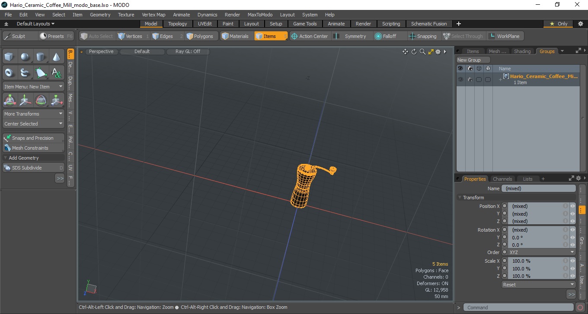Toggle the star Only filter
This screenshot has width=588, height=314.
pyautogui.click(x=559, y=24)
